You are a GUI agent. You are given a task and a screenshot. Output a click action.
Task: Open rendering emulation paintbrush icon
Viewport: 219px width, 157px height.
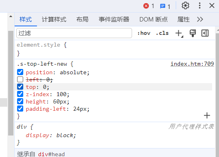[193, 33]
